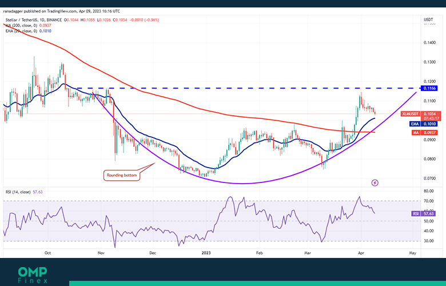Click the Dec label on time axis
The width and height of the screenshot is (446, 286).
click(x=153, y=253)
